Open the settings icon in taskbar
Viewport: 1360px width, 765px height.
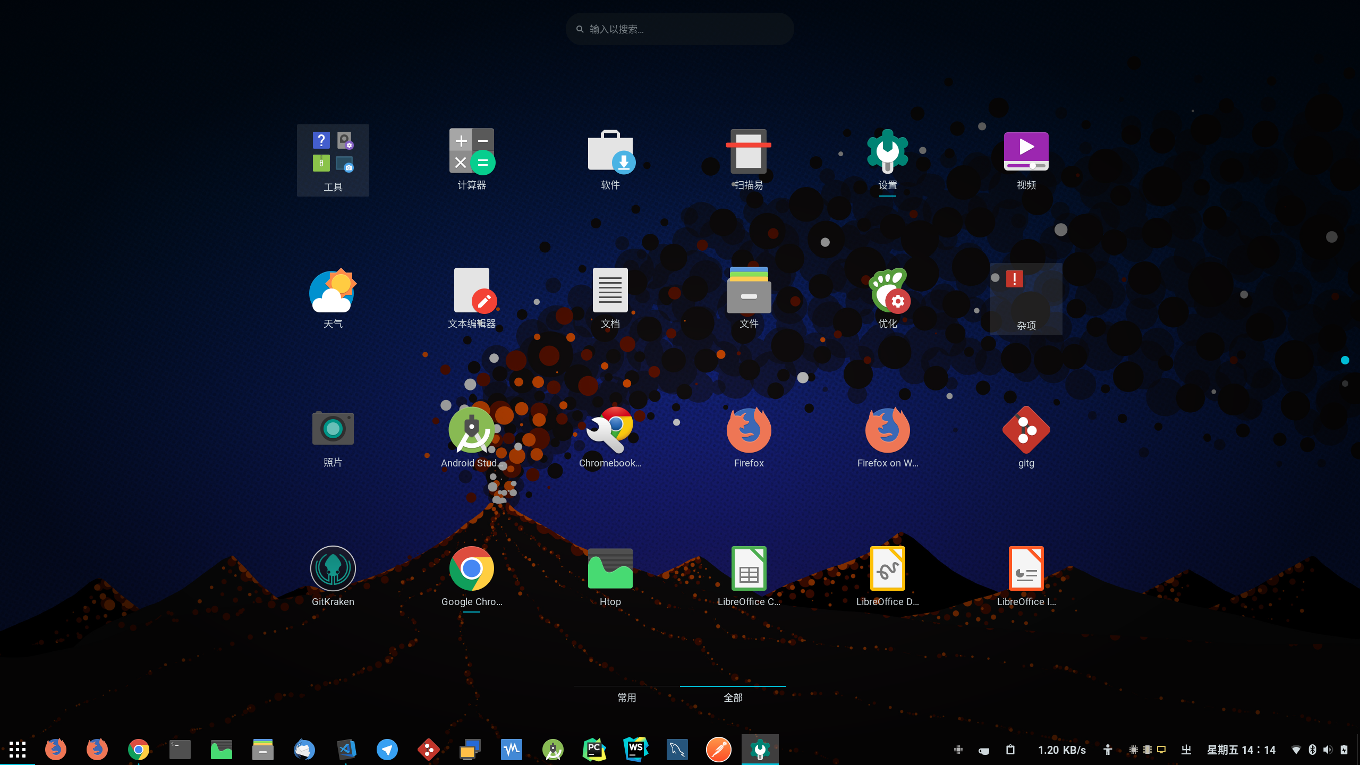760,750
